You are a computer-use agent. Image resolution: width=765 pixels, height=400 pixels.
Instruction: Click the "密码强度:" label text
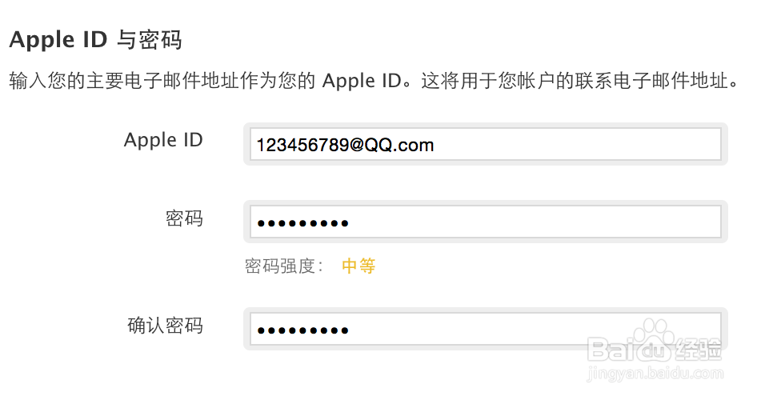284,266
